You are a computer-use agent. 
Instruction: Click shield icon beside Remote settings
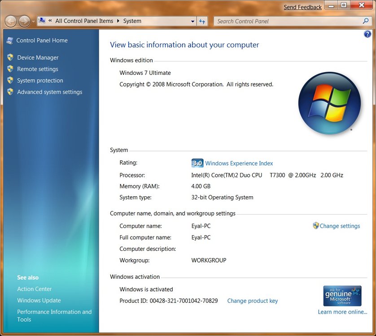coord(10,69)
